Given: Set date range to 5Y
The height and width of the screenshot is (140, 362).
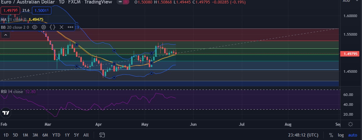Looking at the screenshot, I should [x=76, y=135].
